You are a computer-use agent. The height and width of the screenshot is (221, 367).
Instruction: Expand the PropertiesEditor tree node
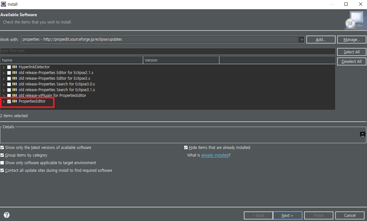pos(3,101)
